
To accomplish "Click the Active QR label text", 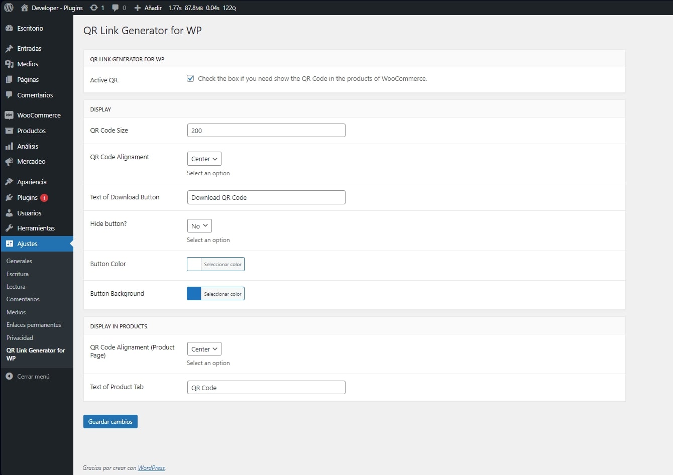I will pyautogui.click(x=104, y=80).
